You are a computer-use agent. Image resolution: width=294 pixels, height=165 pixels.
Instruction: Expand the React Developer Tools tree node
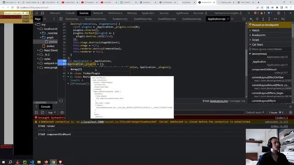coord(38,50)
